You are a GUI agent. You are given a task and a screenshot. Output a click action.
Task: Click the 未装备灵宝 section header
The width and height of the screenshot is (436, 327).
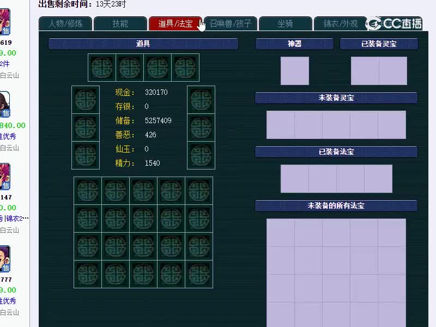tap(336, 98)
